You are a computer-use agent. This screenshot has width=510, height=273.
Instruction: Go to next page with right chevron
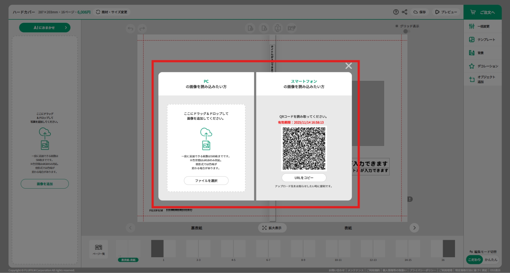(x=414, y=228)
